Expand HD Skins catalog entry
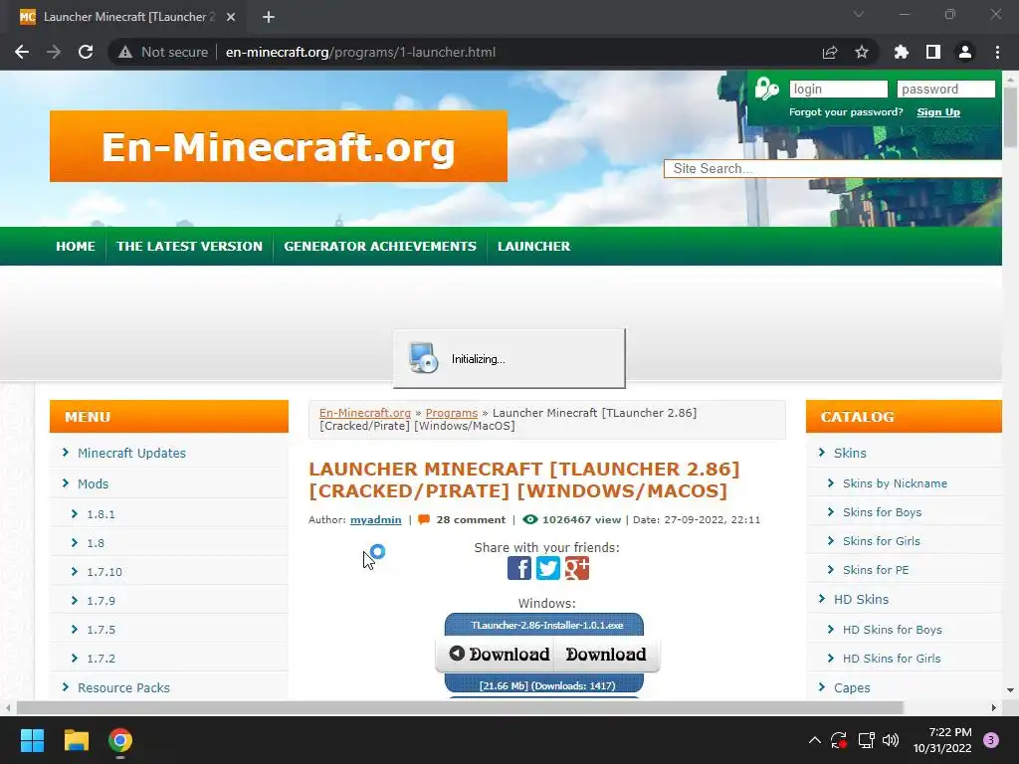 861,599
